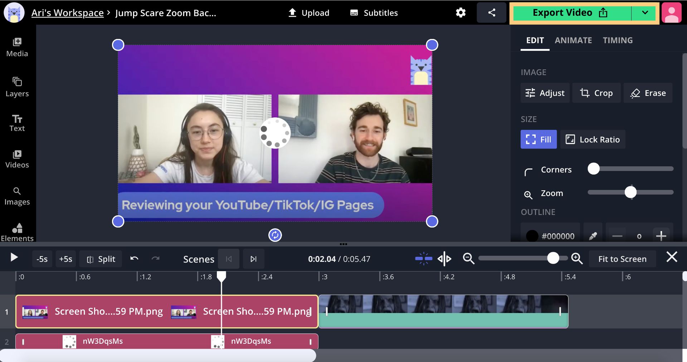Toggle Lock Ratio for the image
Viewport: 687px width, 362px height.
(593, 139)
